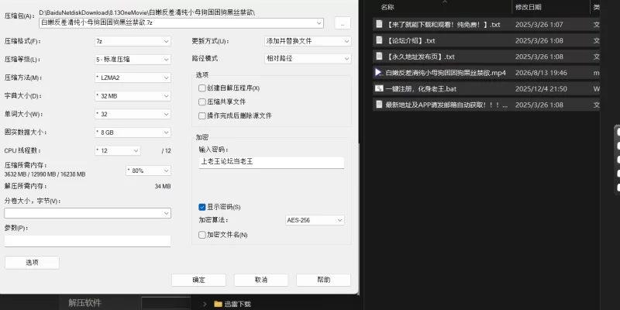Select file 【永久地址发布页】.txt
Viewport: 620px width, 310px height.
click(x=420, y=57)
